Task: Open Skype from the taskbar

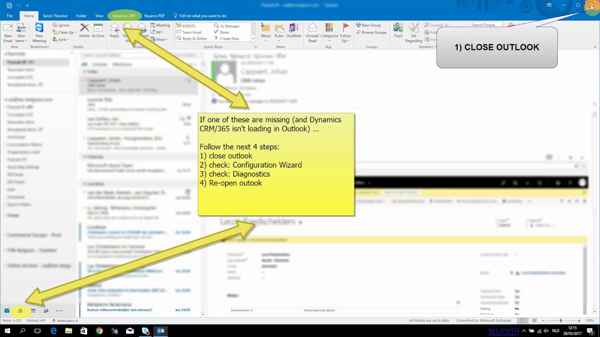Action: point(145,331)
